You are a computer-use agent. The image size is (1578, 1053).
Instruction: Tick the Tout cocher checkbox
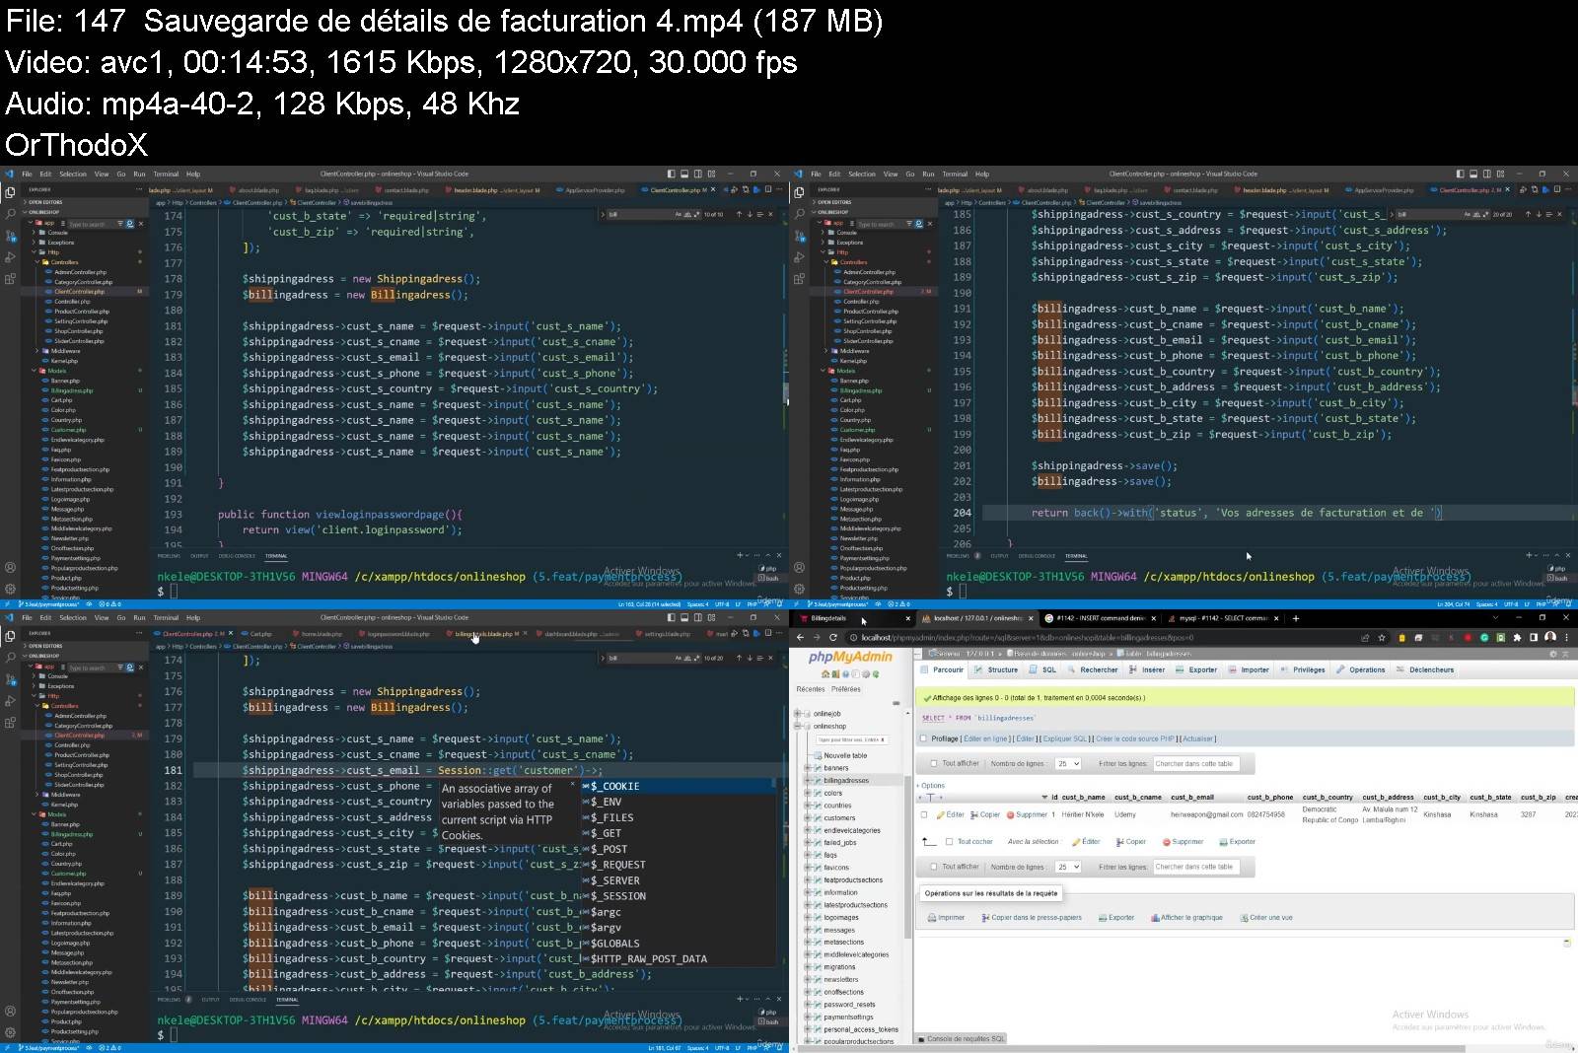click(950, 842)
